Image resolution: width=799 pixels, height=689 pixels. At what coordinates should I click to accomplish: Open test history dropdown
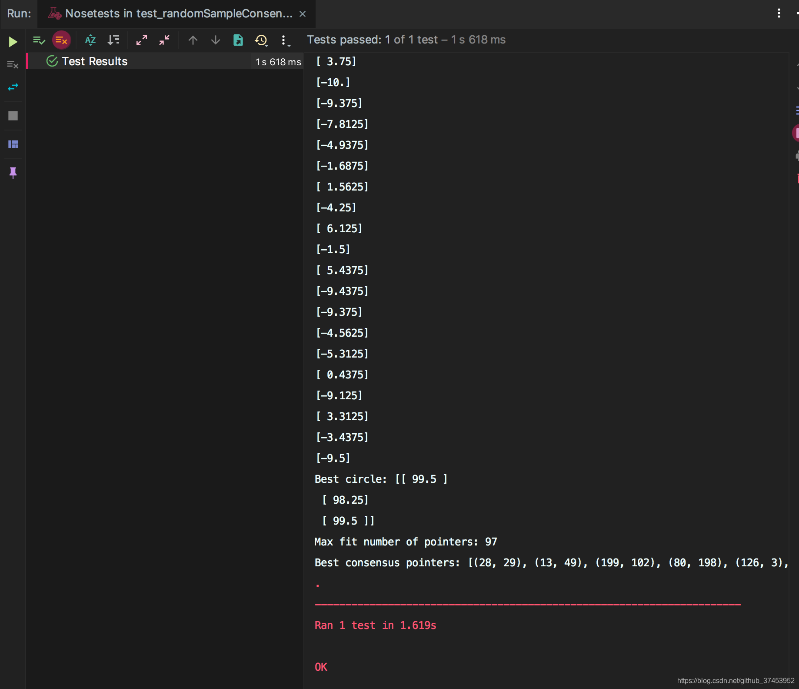tap(262, 40)
